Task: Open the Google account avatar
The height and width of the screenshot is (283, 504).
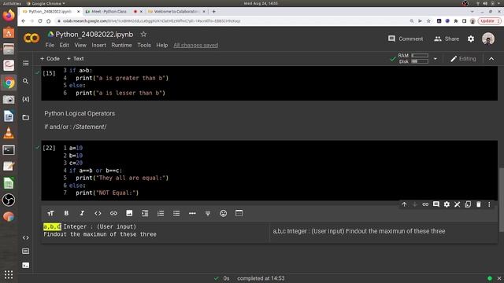Action: (x=488, y=39)
